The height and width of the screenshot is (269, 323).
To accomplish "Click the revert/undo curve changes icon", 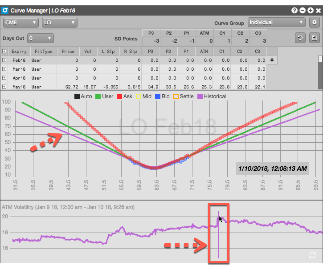I will (300, 38).
